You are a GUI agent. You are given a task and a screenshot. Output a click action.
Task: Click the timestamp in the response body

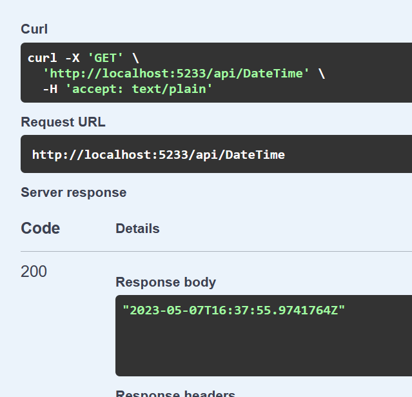(234, 310)
